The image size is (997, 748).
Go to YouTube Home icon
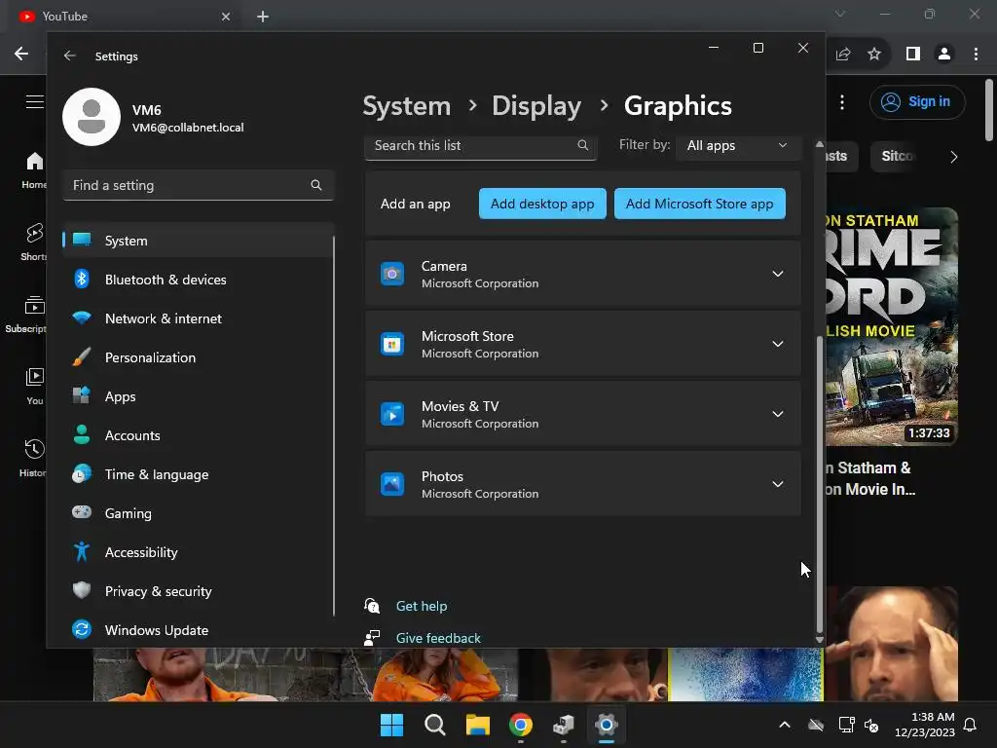(35, 162)
